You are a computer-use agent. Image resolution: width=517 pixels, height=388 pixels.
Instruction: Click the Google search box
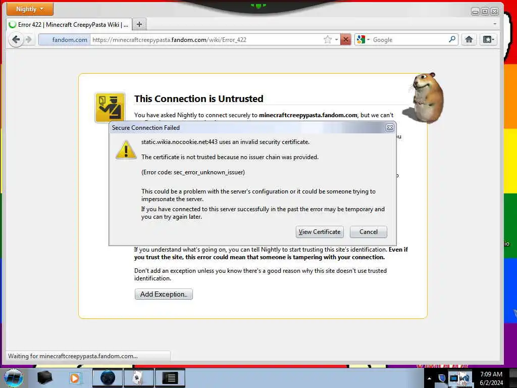coord(409,39)
